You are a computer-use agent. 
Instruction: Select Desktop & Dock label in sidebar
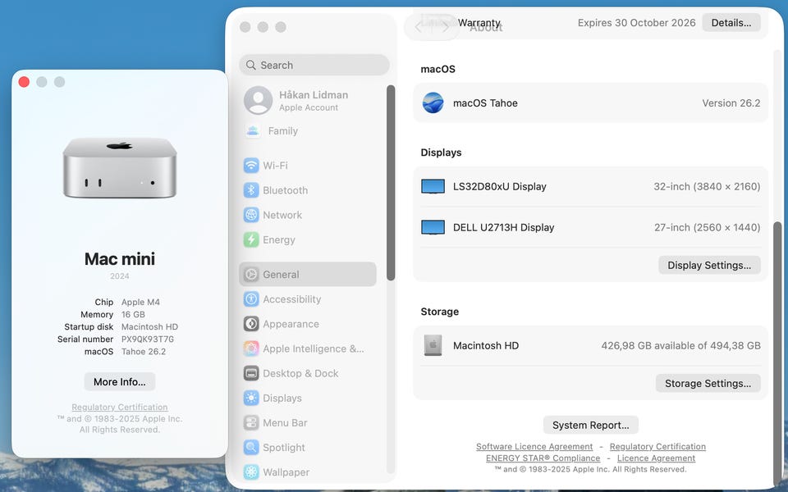(300, 373)
